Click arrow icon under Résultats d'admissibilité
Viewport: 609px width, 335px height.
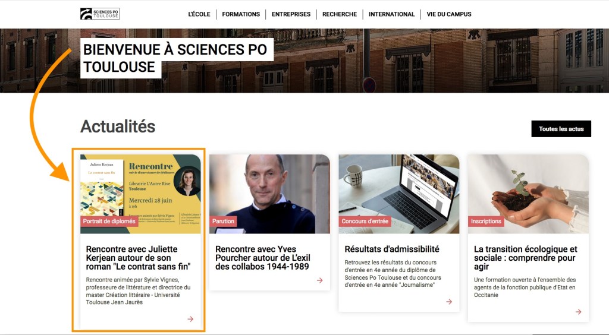click(x=449, y=302)
